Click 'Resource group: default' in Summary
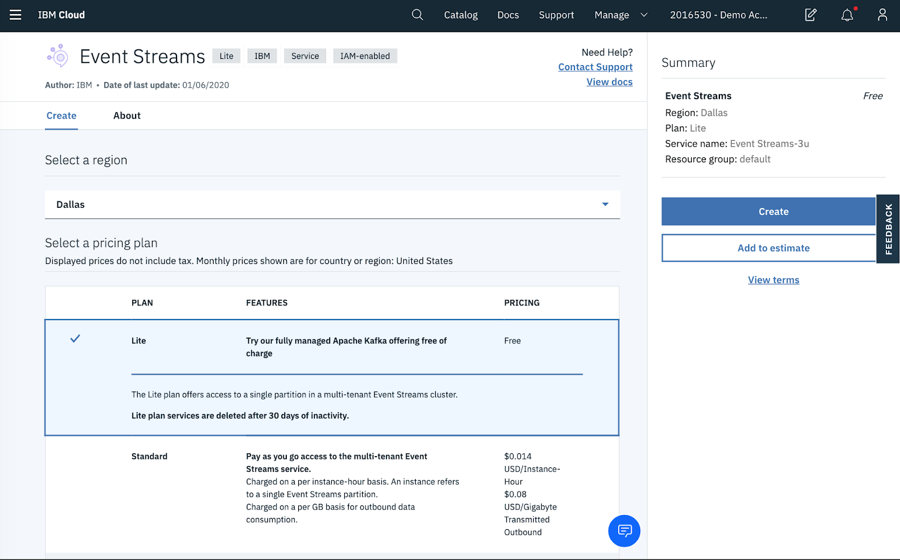900x560 pixels. point(718,160)
